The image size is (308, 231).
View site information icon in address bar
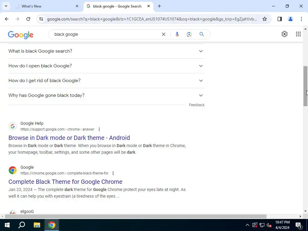[x=41, y=19]
